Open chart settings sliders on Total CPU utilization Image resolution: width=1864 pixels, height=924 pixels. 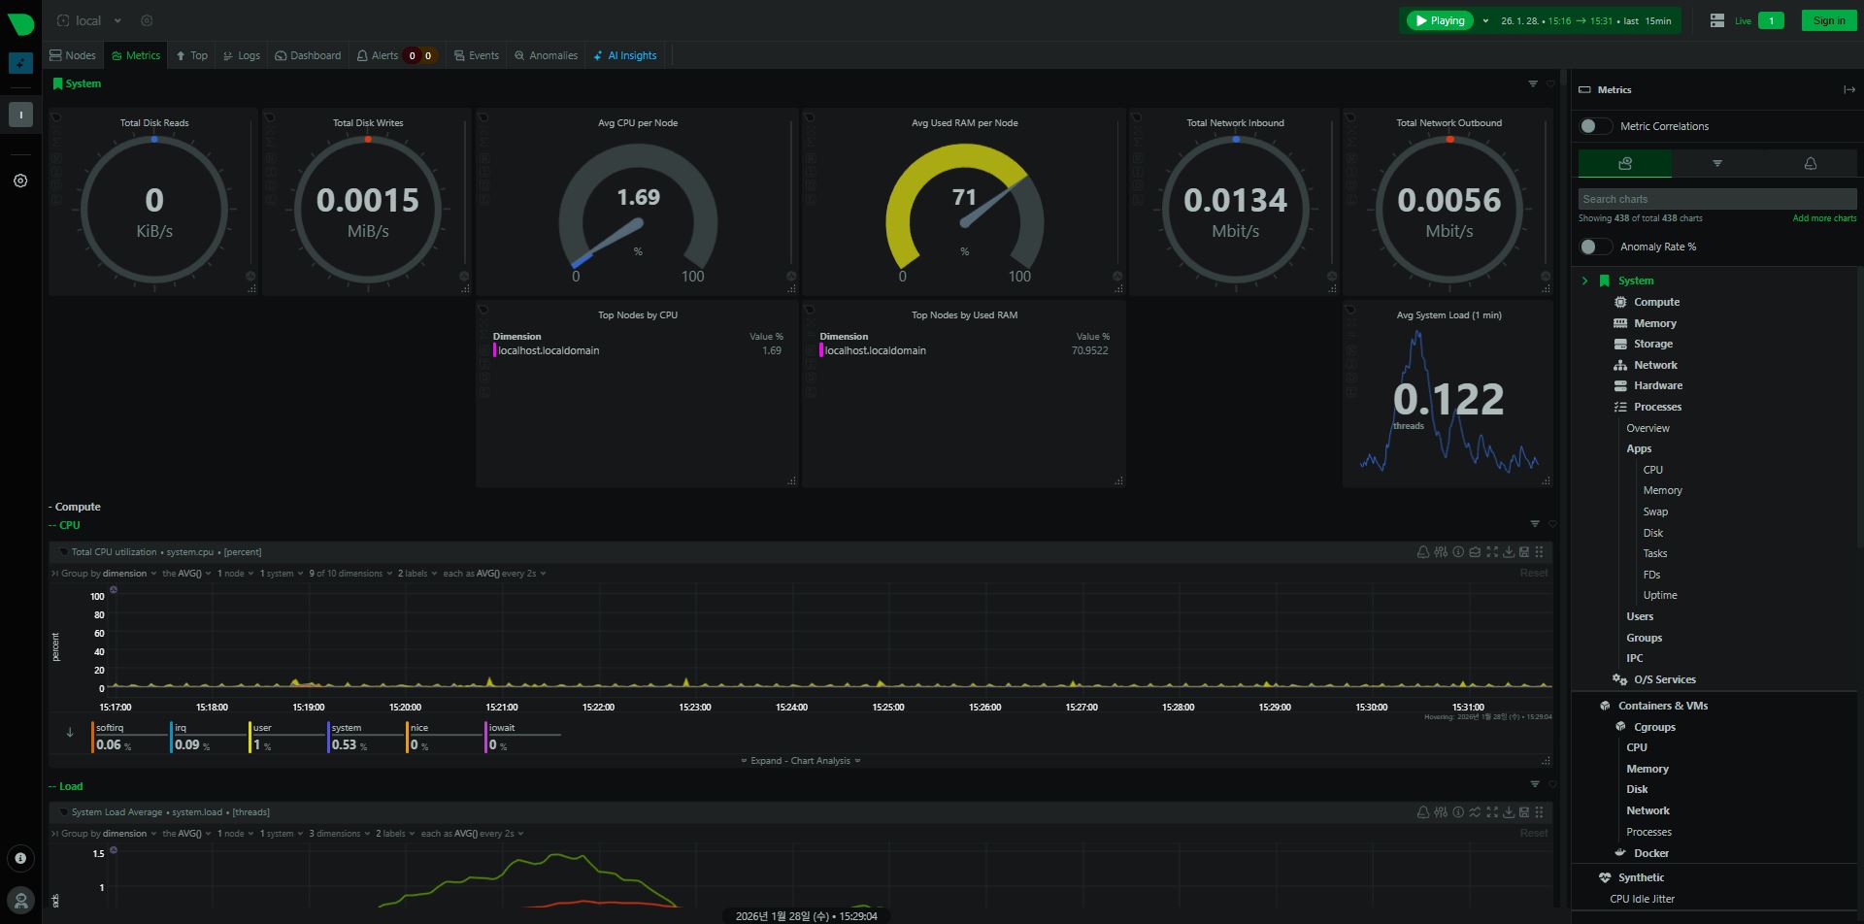(1441, 552)
